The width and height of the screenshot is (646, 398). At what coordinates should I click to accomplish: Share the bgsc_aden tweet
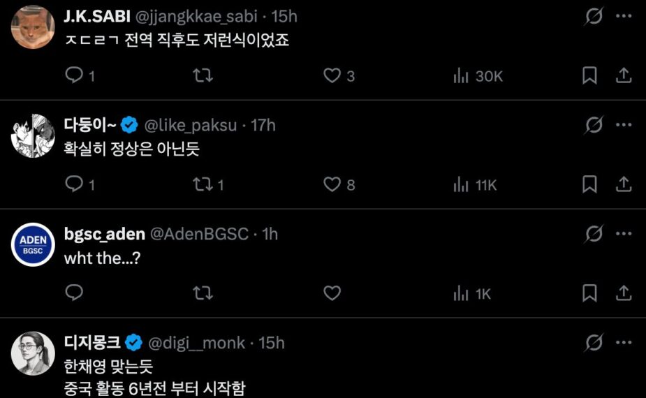(624, 293)
